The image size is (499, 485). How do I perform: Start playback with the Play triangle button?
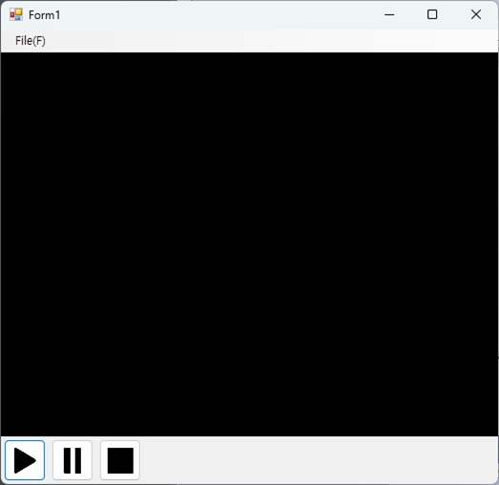pos(25,460)
